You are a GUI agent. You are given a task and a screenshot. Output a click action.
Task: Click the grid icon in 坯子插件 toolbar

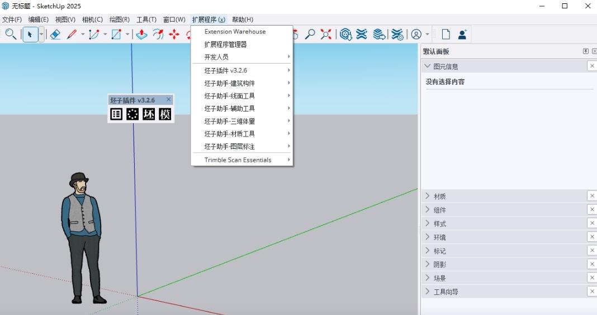tap(116, 114)
